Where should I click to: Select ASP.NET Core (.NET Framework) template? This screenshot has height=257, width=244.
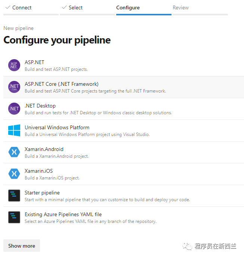click(x=124, y=87)
